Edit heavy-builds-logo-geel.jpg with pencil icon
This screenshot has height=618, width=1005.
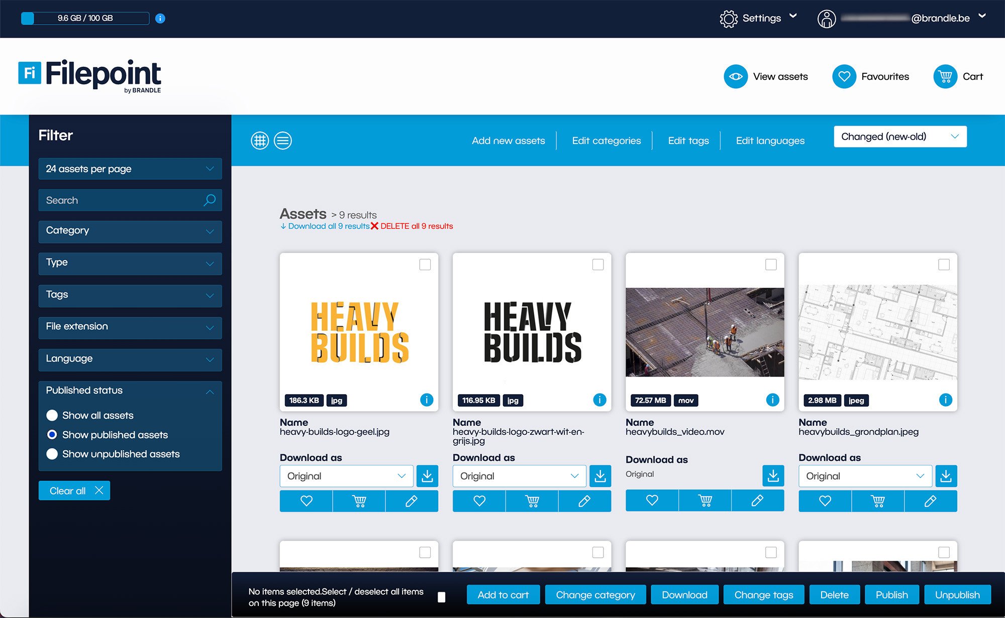412,501
